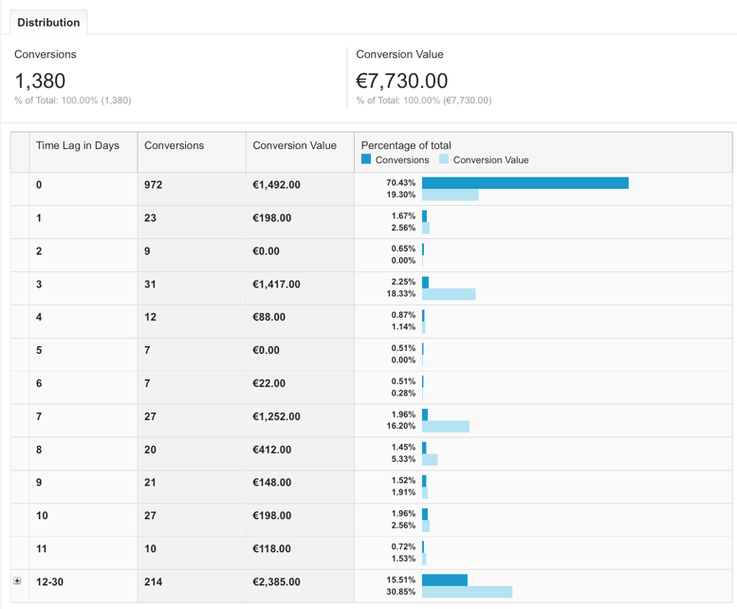Select the row labeled 12-30
Screen dimensions: 737x609
click(x=49, y=581)
